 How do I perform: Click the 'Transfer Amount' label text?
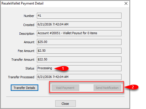point(23,60)
